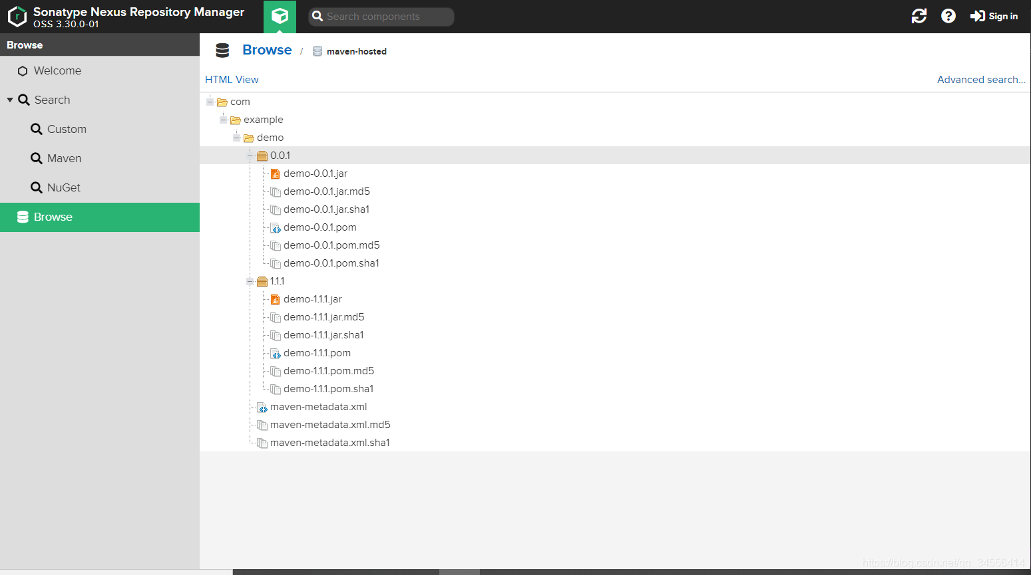This screenshot has height=575, width=1031.
Task: Click the Browse breadcrumb link
Action: pyautogui.click(x=267, y=50)
